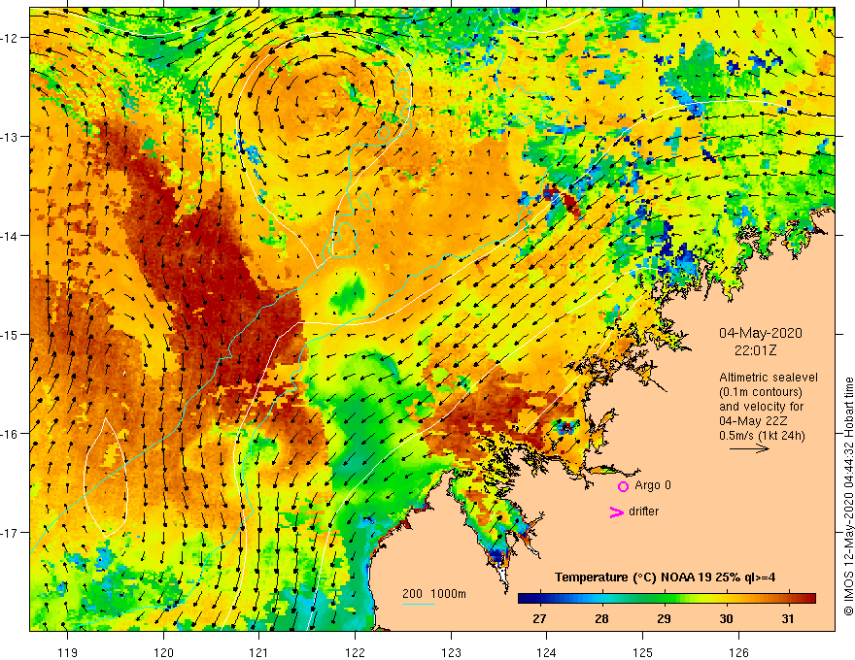This screenshot has height=660, width=855.
Task: Click the magenta drifter legend marker
Action: pyautogui.click(x=616, y=511)
